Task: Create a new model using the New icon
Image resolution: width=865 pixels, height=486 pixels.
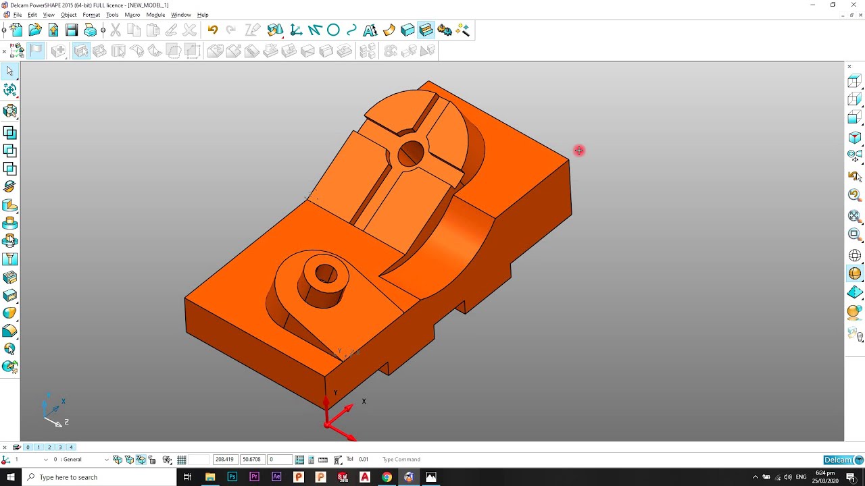Action: [x=16, y=30]
